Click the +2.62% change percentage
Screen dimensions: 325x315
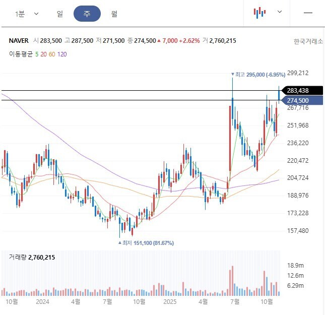[x=189, y=41]
